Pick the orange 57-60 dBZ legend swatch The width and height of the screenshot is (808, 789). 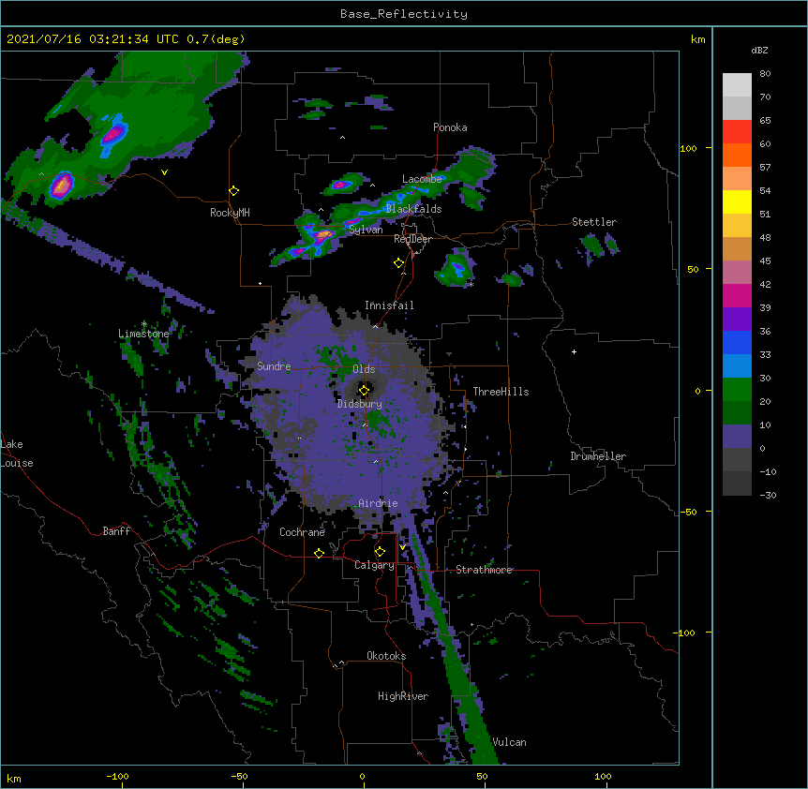737,155
